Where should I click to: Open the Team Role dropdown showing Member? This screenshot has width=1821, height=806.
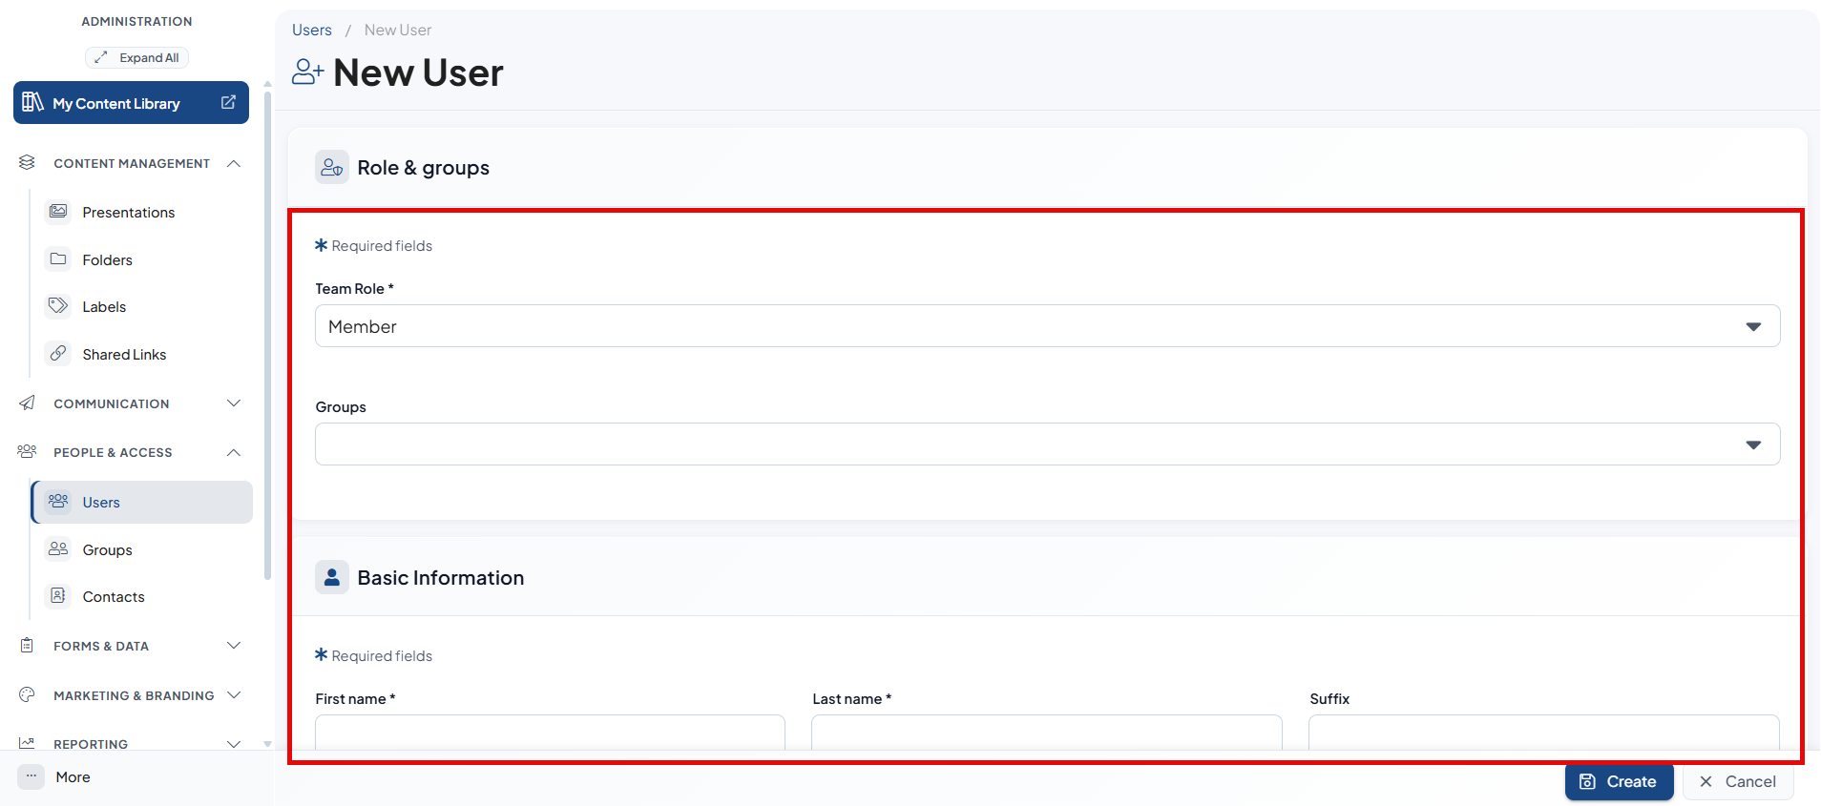point(1047,326)
